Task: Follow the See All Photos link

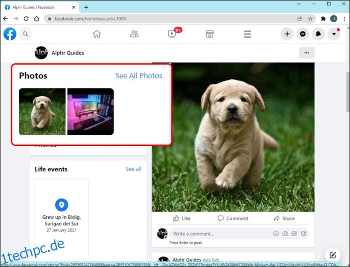Action: pyautogui.click(x=139, y=76)
